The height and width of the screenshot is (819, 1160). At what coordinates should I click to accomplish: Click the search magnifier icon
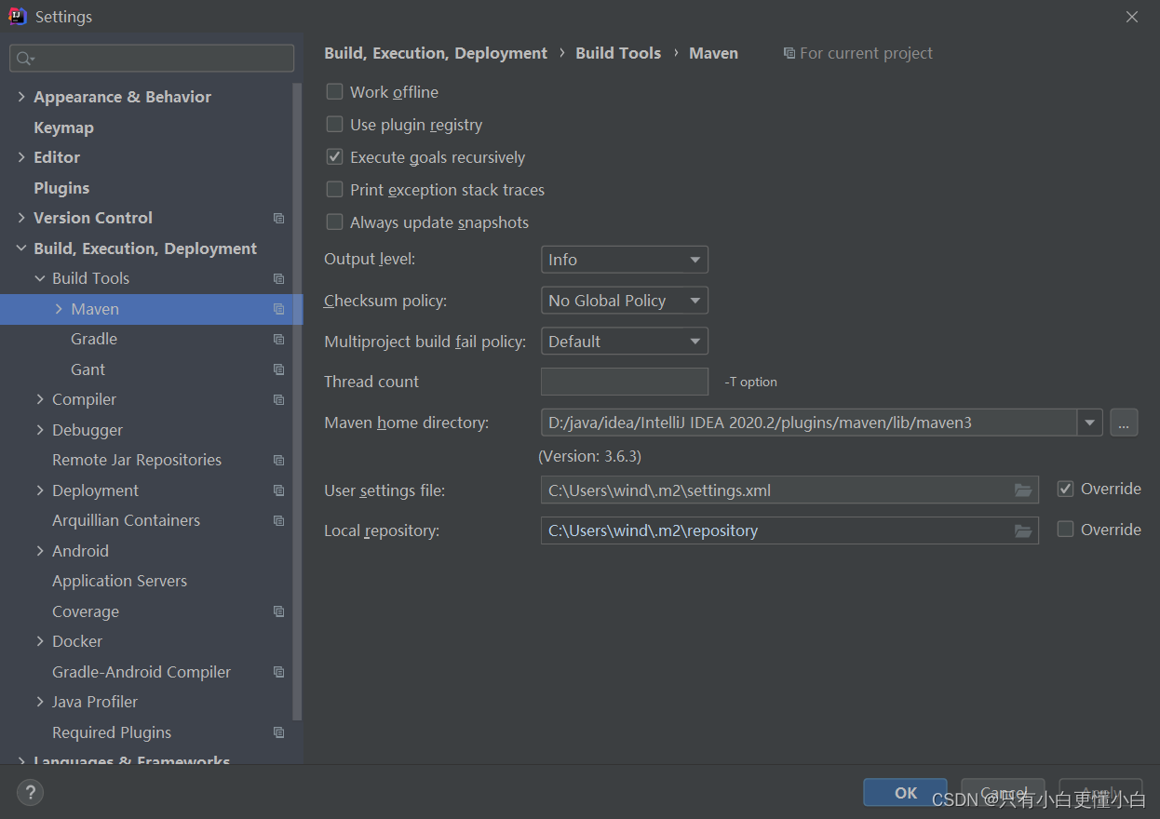click(25, 59)
